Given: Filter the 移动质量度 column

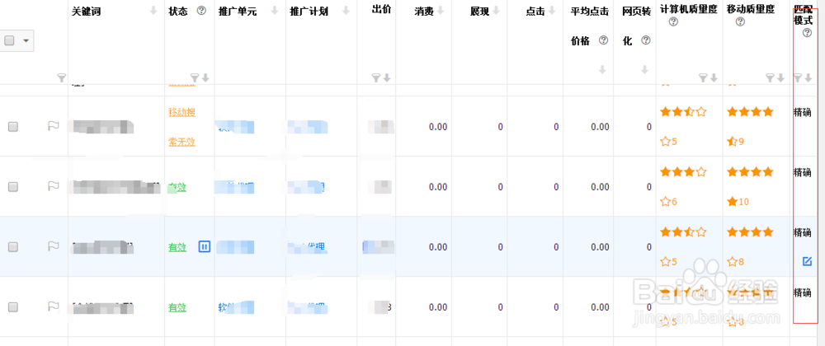Looking at the screenshot, I should coord(770,77).
